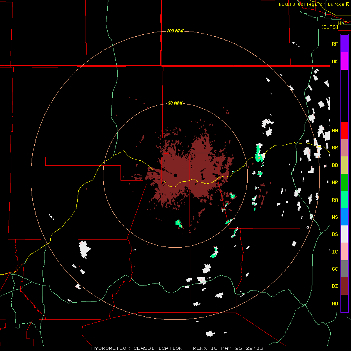Click the GR legend label
Image resolution: width=351 pixels, height=351 pixels.
click(335, 148)
